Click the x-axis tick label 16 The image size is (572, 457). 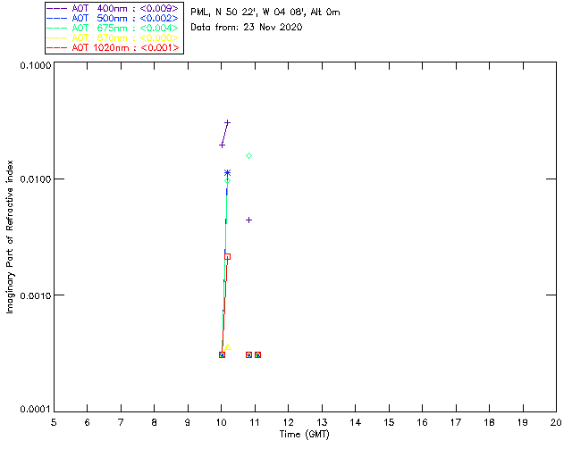tap(423, 423)
